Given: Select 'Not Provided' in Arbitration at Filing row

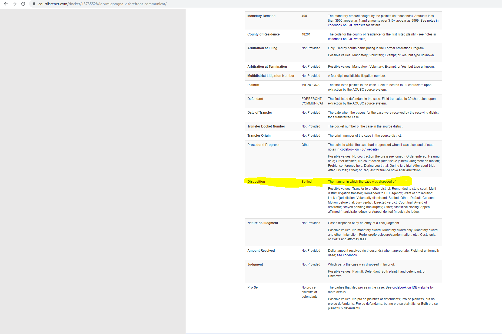Looking at the screenshot, I should click(x=311, y=48).
